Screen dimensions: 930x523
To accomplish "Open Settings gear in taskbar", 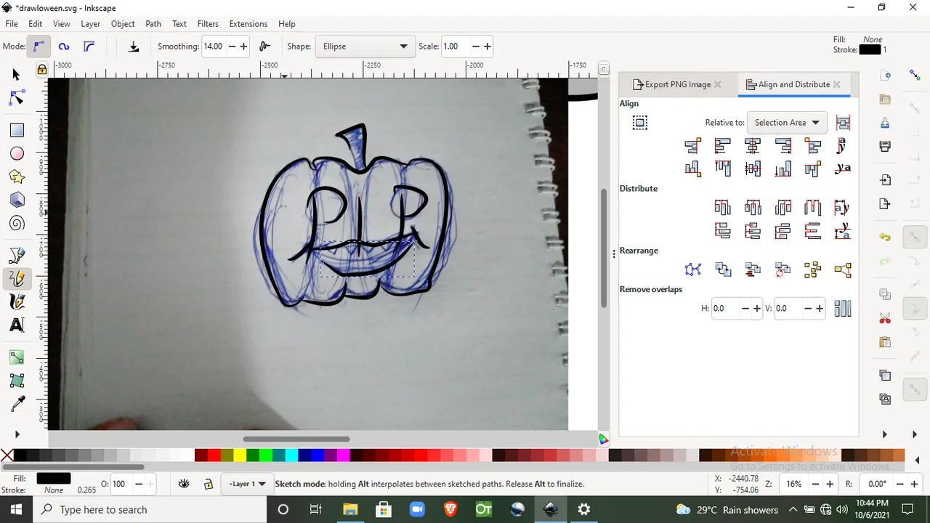I will click(x=583, y=509).
